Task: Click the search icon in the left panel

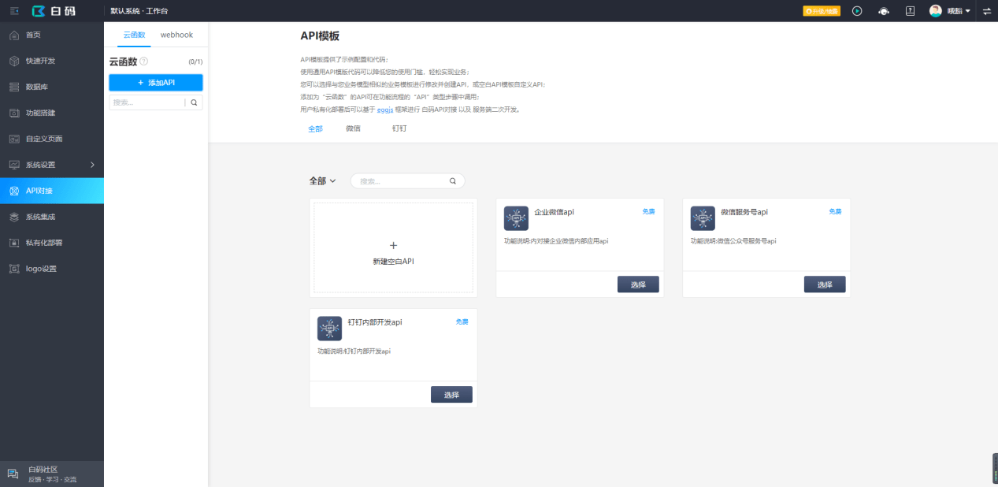Action: [195, 102]
